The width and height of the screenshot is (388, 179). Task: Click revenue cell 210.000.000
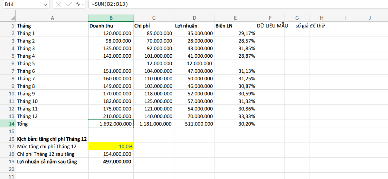[111, 116]
